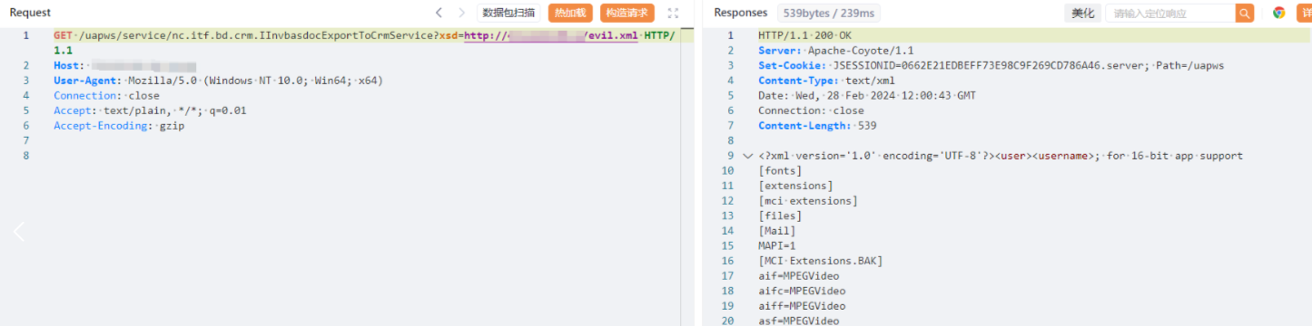Image resolution: width=1312 pixels, height=326 pixels.
Task: Click the aif=MPEGVideo line
Action: [x=799, y=275]
